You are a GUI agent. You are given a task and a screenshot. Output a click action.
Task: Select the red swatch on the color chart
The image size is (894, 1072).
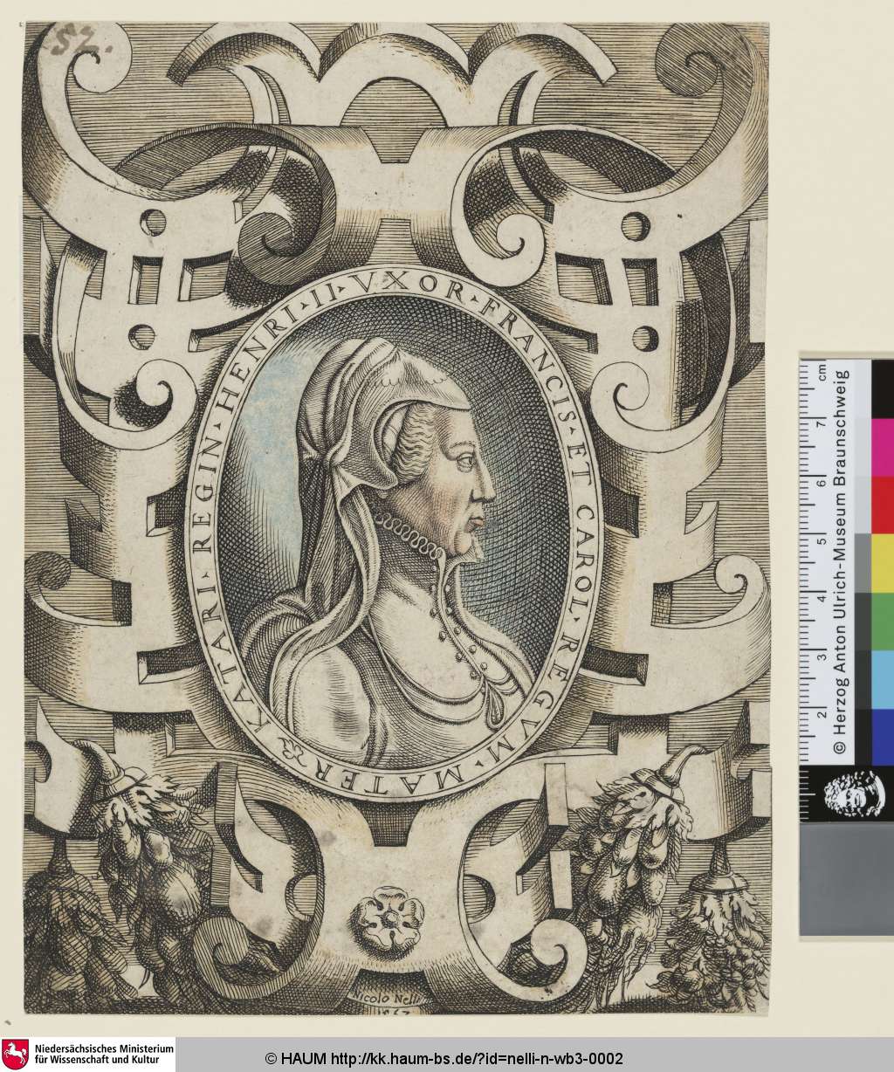[882, 504]
